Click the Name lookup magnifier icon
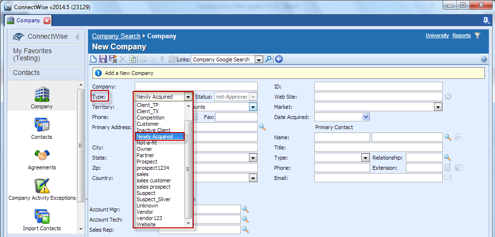 point(448,137)
